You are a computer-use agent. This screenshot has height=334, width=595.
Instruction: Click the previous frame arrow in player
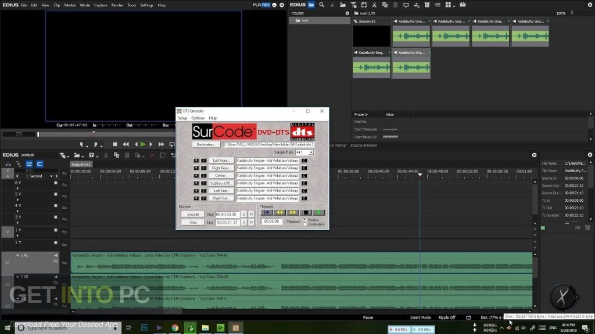click(136, 144)
